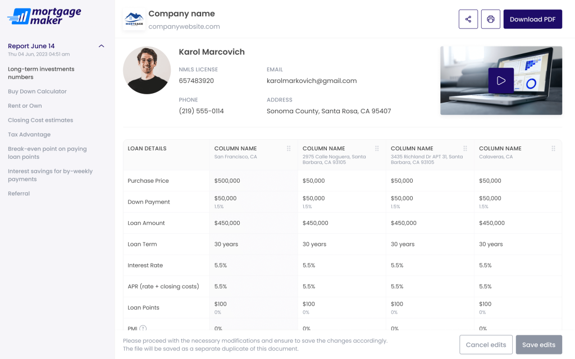Click drag handle of 2975 Calle Noguera column
The width and height of the screenshot is (575, 359).
click(377, 149)
